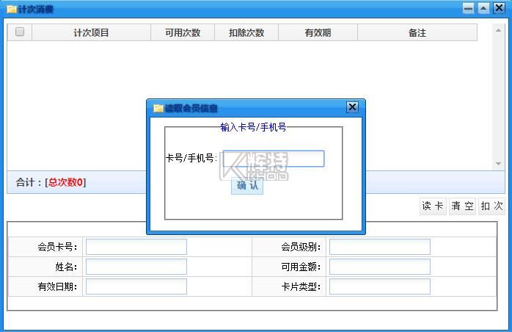This screenshot has height=332, width=512.
Task: Minimize the 计次消费 window
Action: tap(469, 8)
